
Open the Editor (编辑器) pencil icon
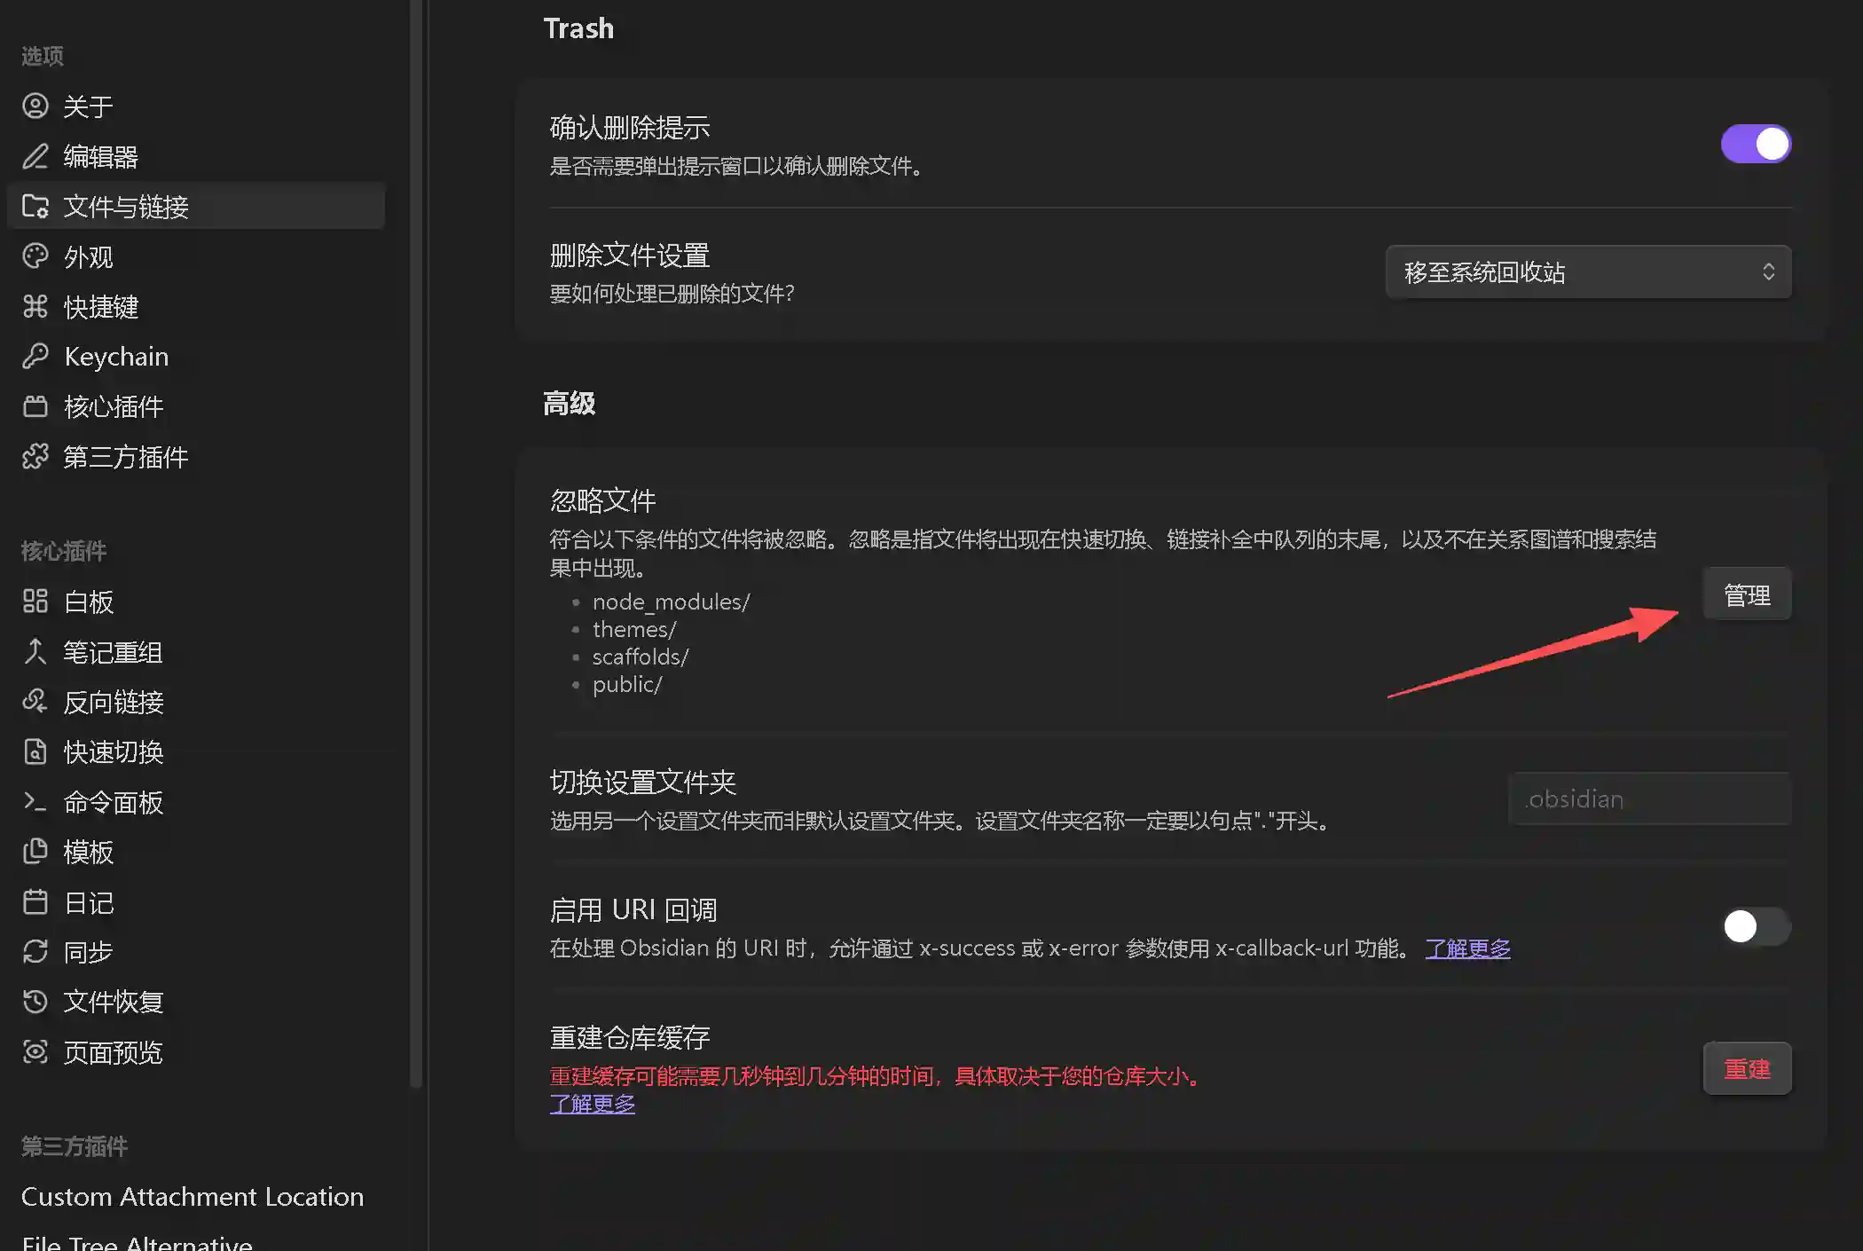point(35,156)
